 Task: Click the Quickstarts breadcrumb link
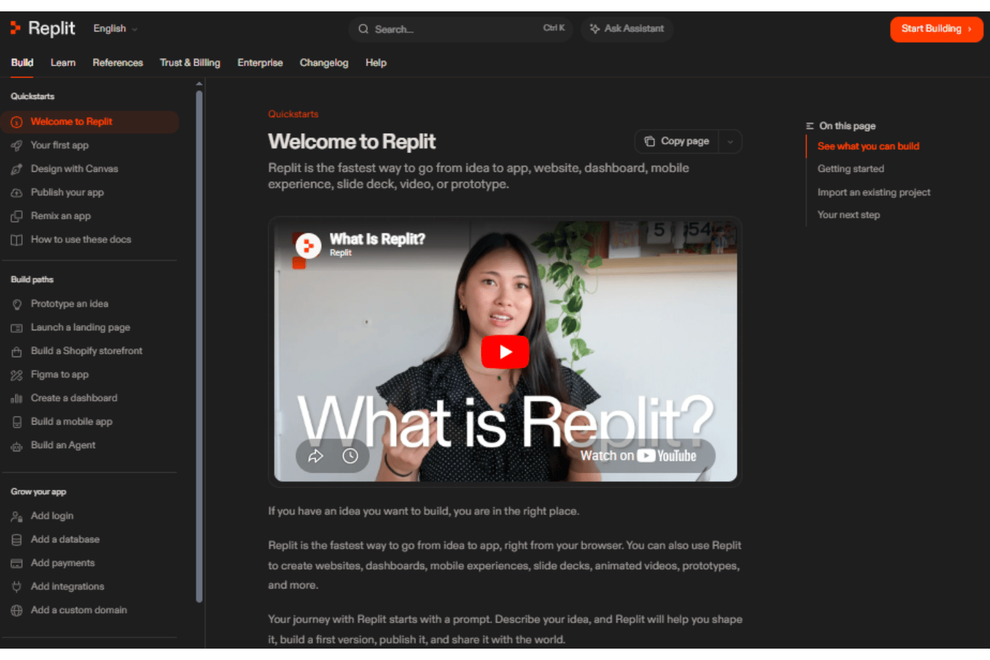293,114
